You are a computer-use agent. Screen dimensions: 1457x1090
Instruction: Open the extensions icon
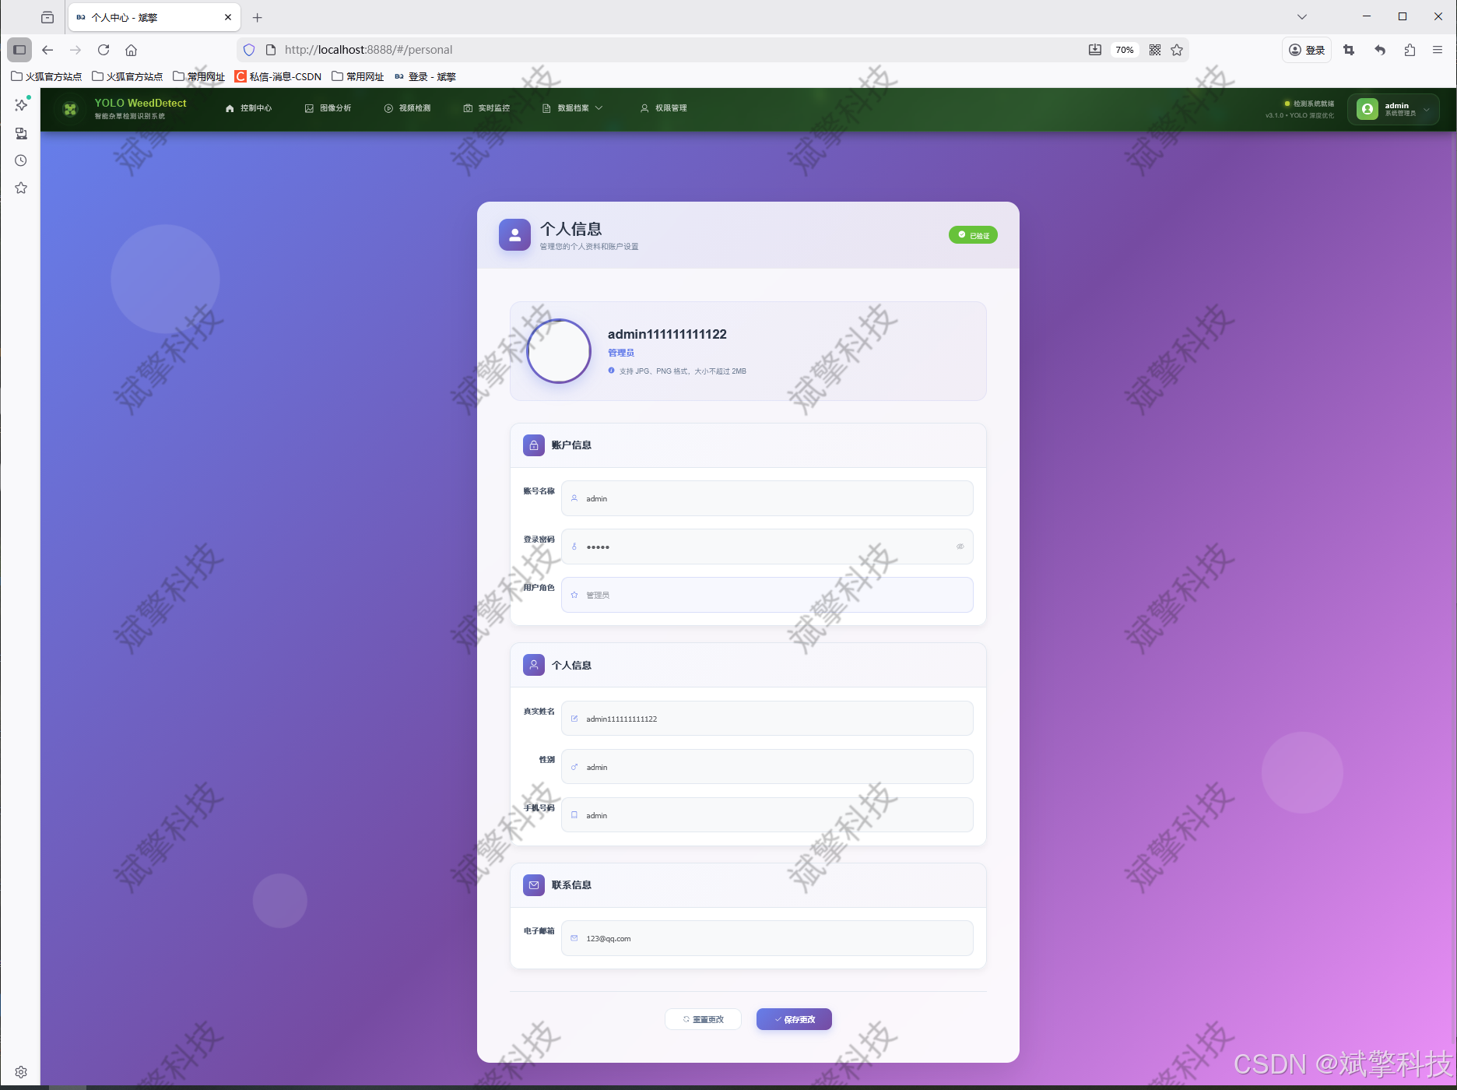1410,50
